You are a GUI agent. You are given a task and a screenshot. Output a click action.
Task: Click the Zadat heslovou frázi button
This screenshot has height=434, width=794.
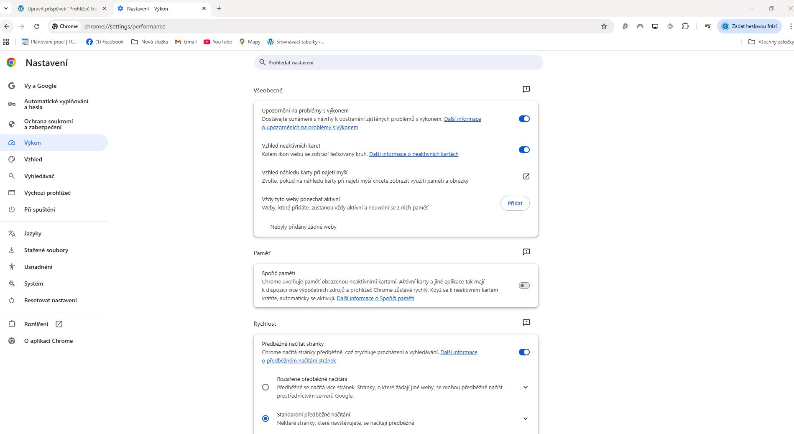749,26
